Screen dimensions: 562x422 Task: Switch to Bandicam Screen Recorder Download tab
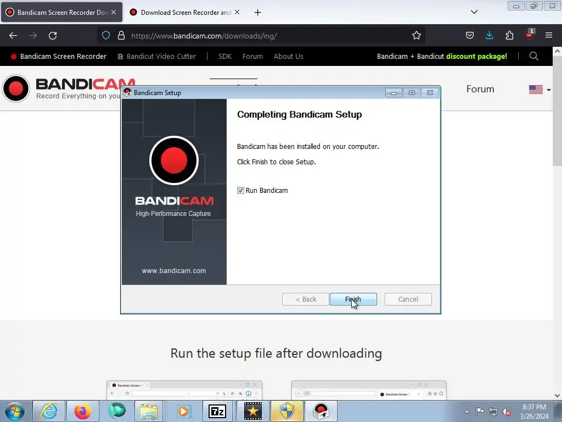click(61, 12)
